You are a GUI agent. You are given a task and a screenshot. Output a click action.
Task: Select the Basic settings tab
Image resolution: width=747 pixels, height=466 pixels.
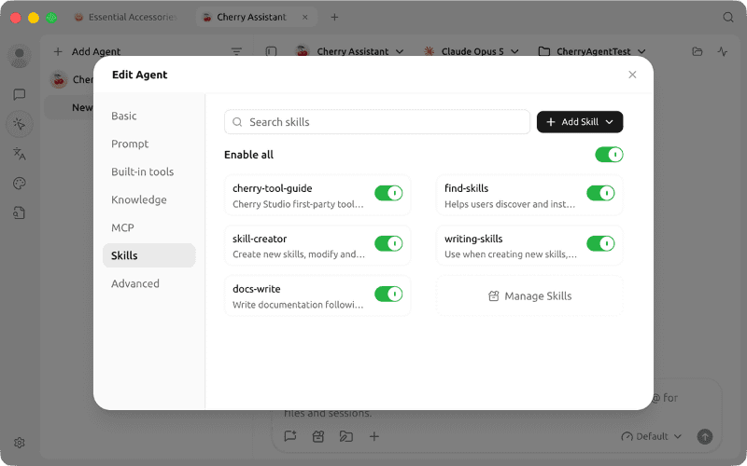click(149, 116)
